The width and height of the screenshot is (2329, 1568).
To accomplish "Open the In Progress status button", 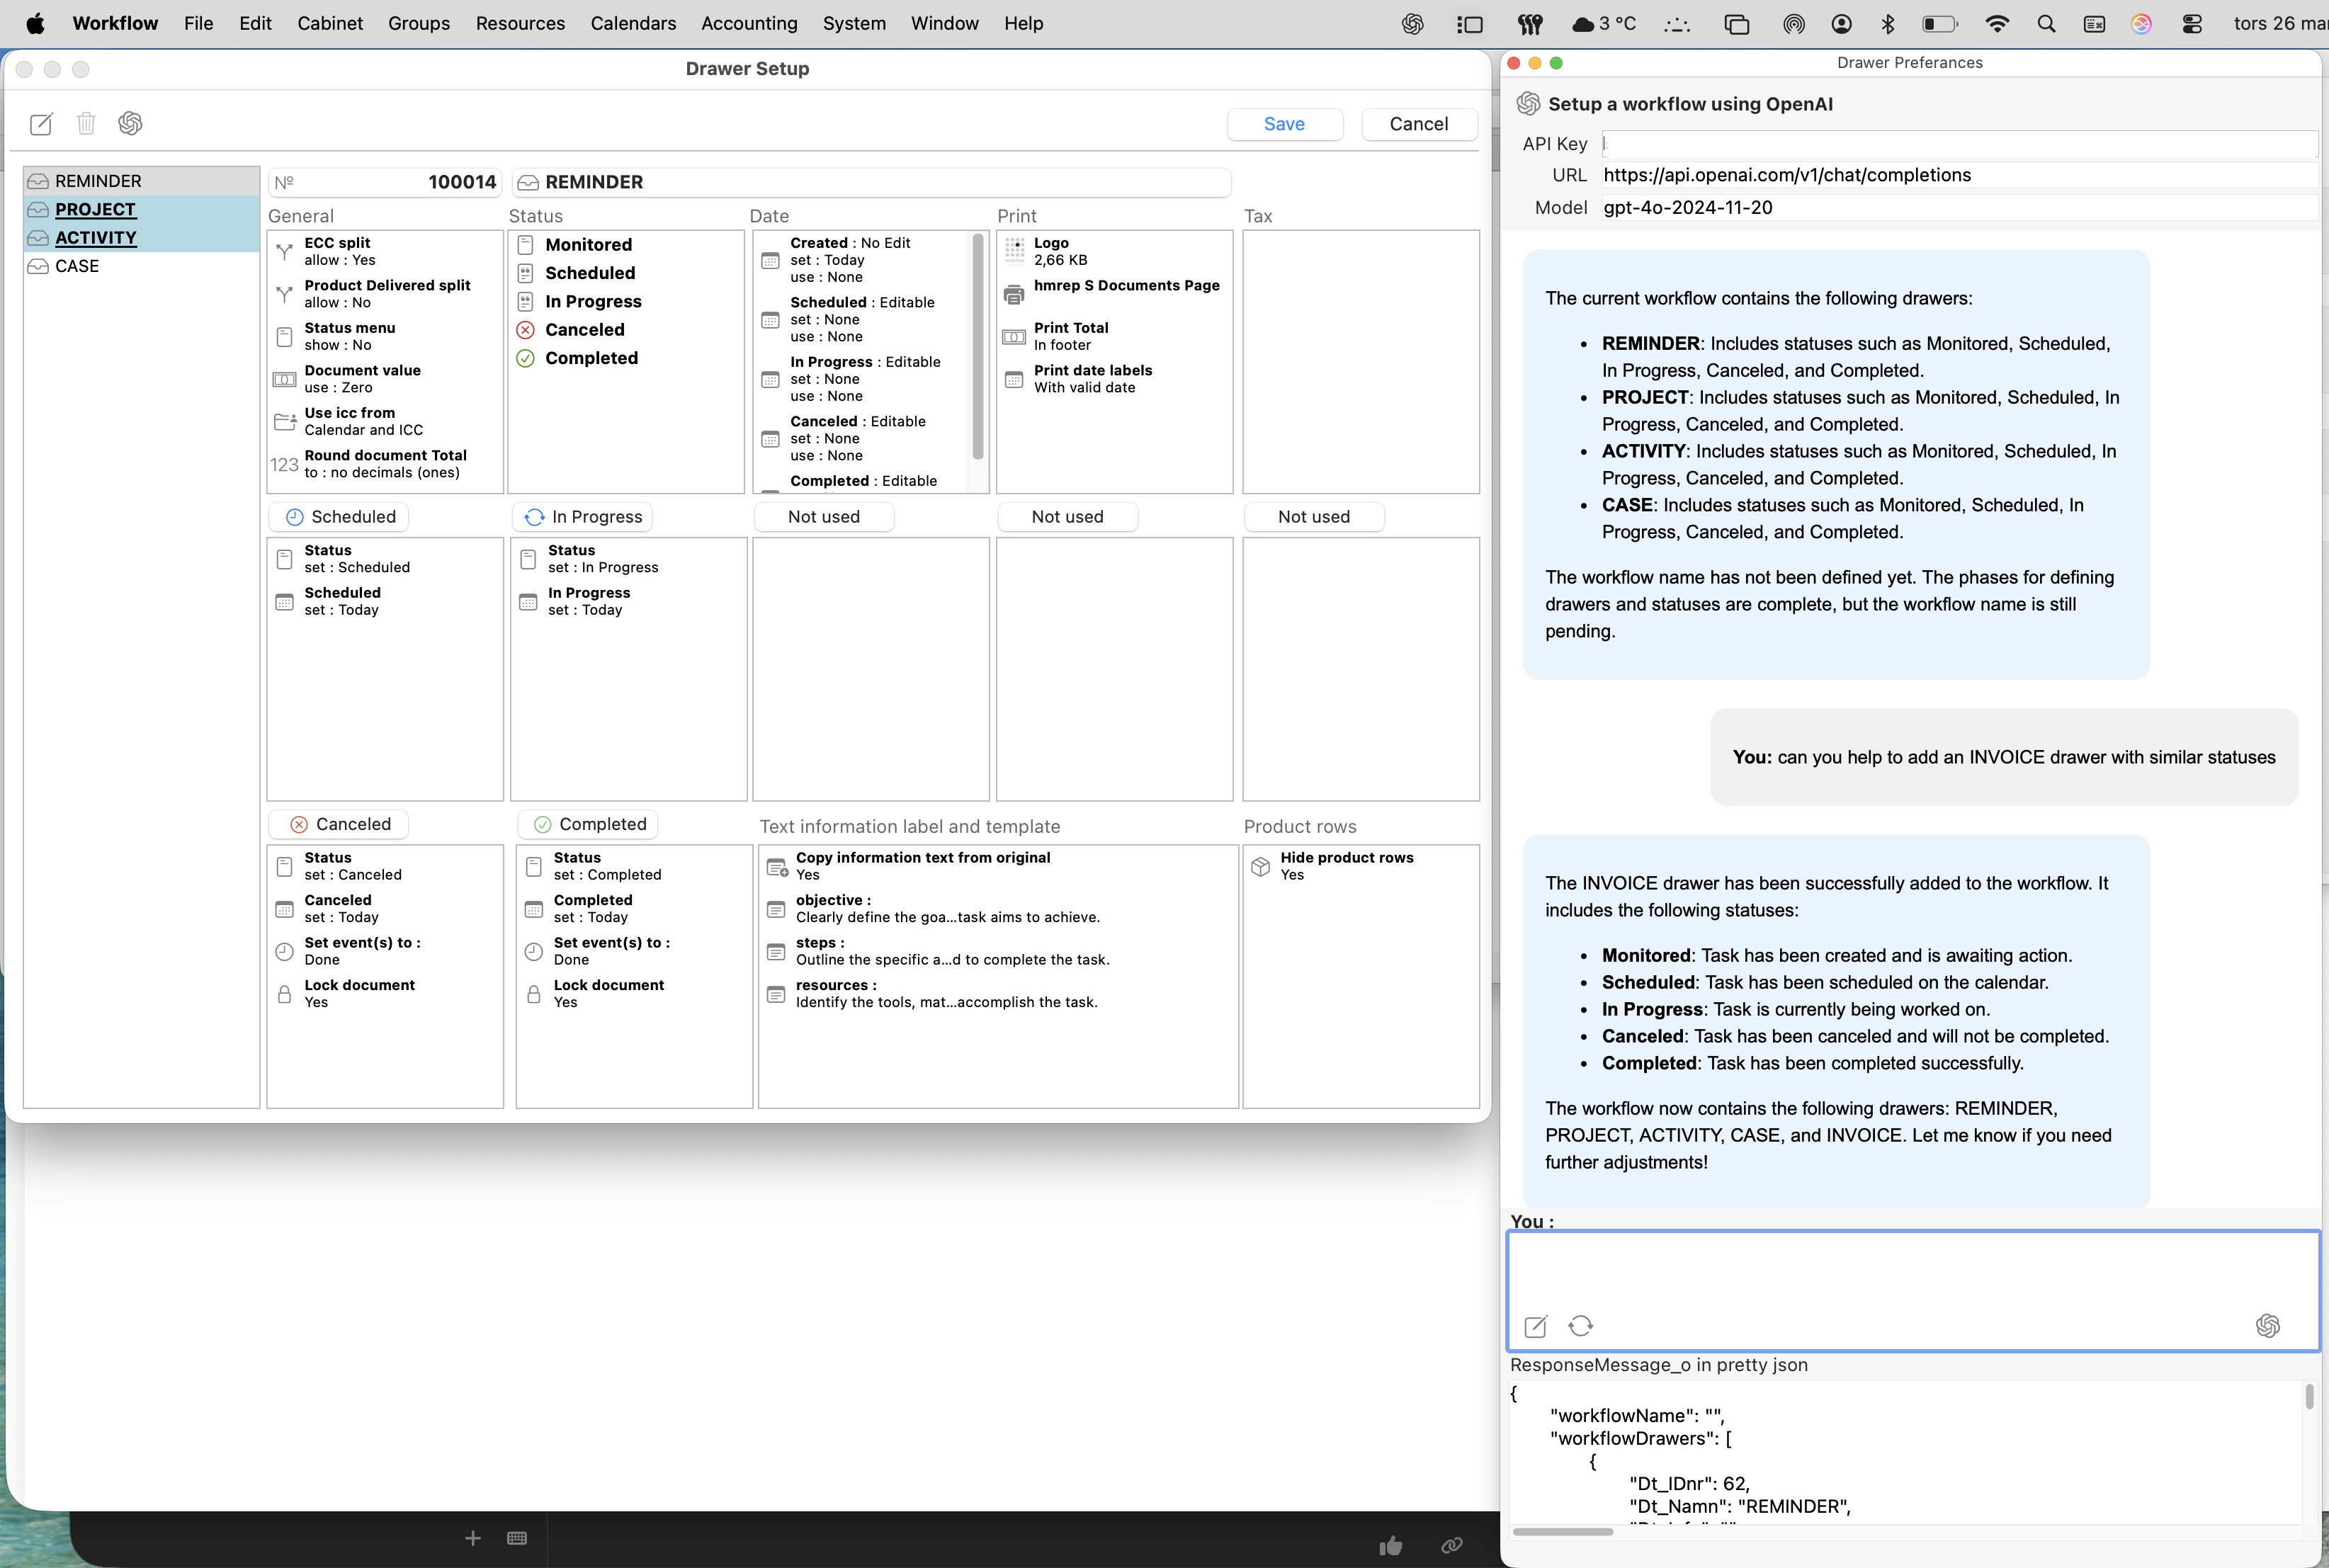I will tap(583, 517).
